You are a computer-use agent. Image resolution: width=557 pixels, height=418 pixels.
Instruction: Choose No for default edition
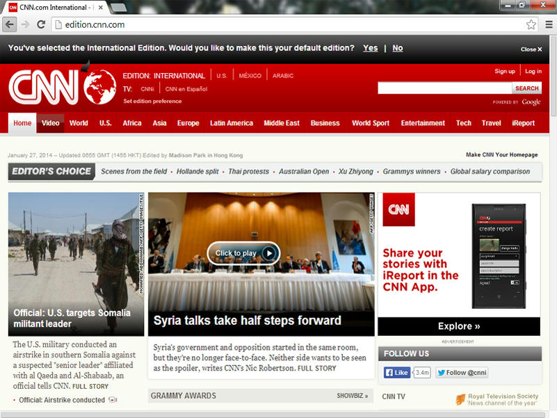tap(398, 48)
